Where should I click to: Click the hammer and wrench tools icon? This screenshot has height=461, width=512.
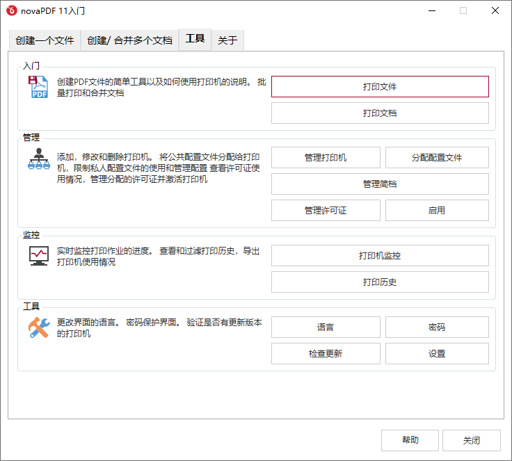(x=38, y=327)
